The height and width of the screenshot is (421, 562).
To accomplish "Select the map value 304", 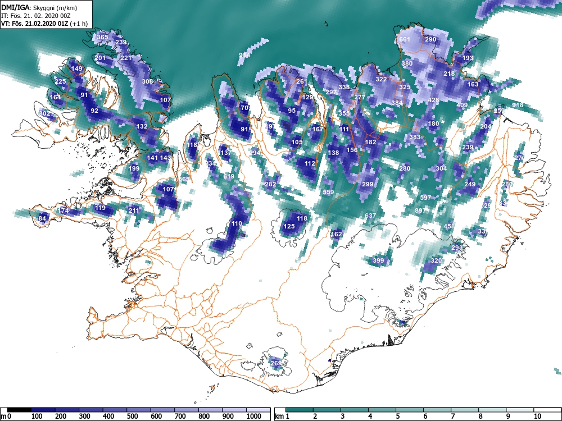I will [441, 168].
